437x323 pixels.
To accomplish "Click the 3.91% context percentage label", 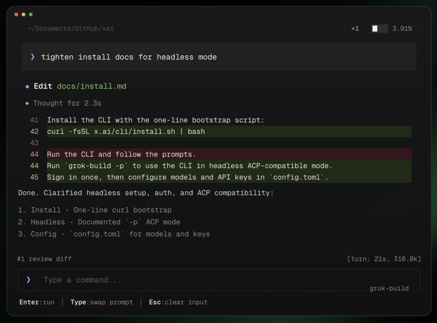I will coord(402,28).
